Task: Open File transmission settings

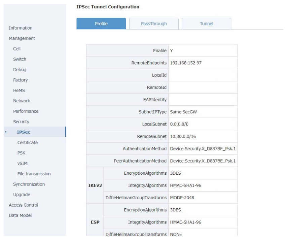Action: pyautogui.click(x=34, y=174)
